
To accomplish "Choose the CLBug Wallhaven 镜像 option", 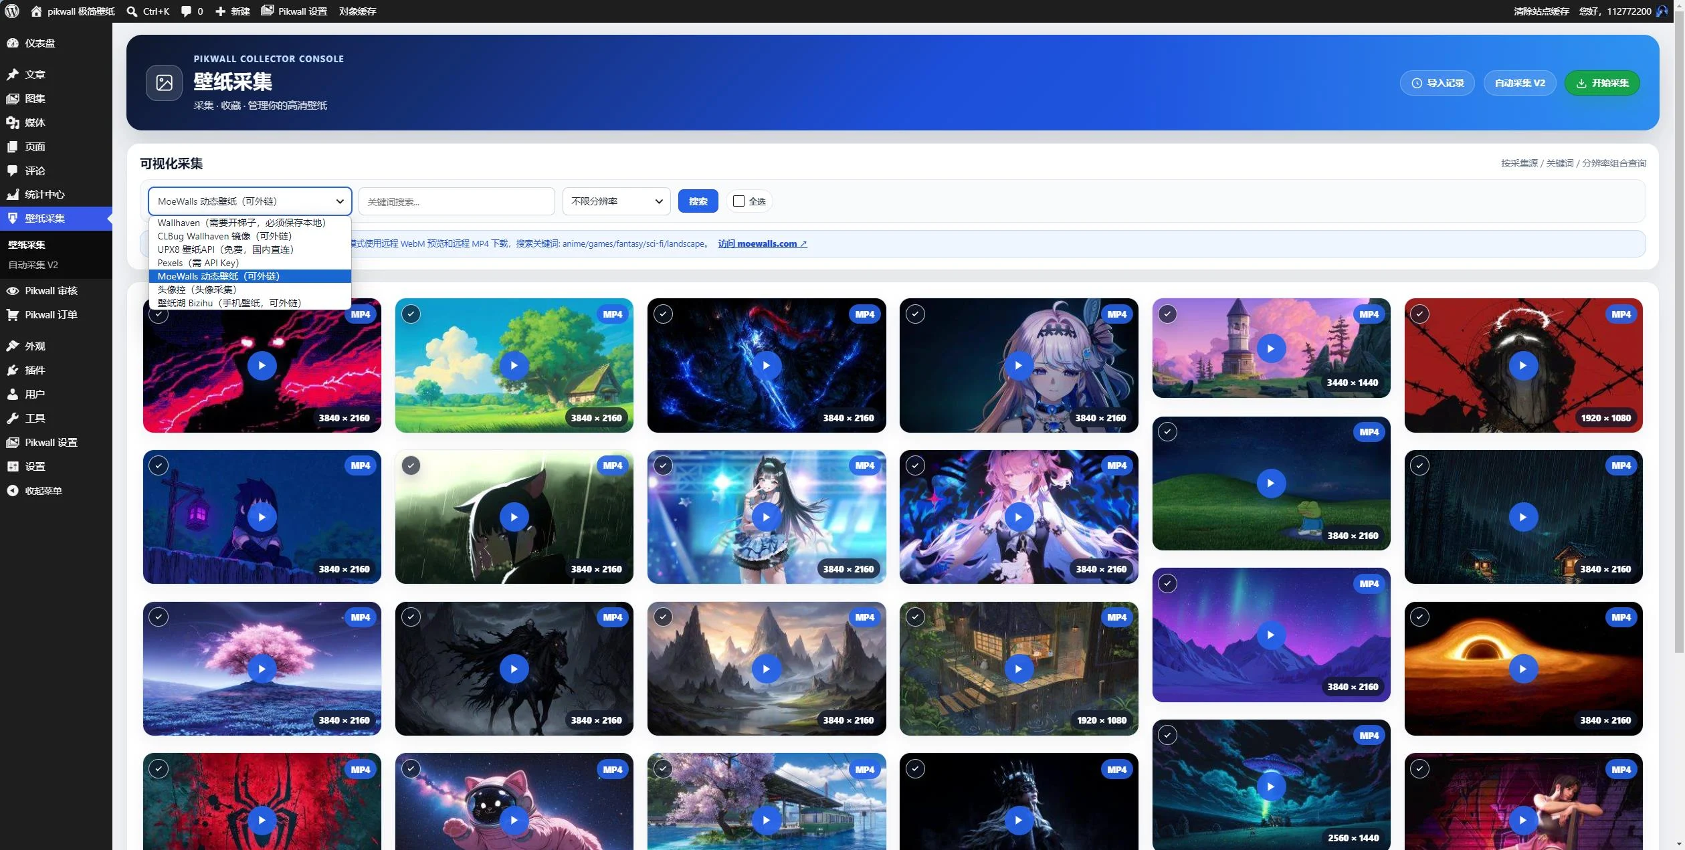I will [250, 236].
